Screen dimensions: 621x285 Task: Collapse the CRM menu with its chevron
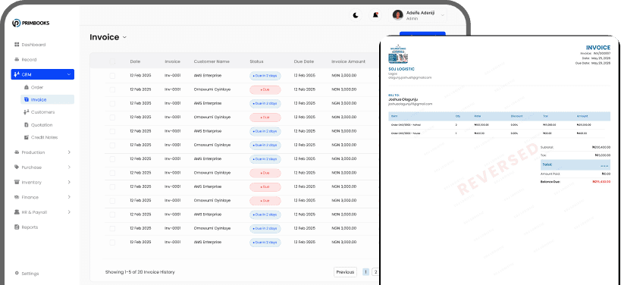click(x=69, y=74)
